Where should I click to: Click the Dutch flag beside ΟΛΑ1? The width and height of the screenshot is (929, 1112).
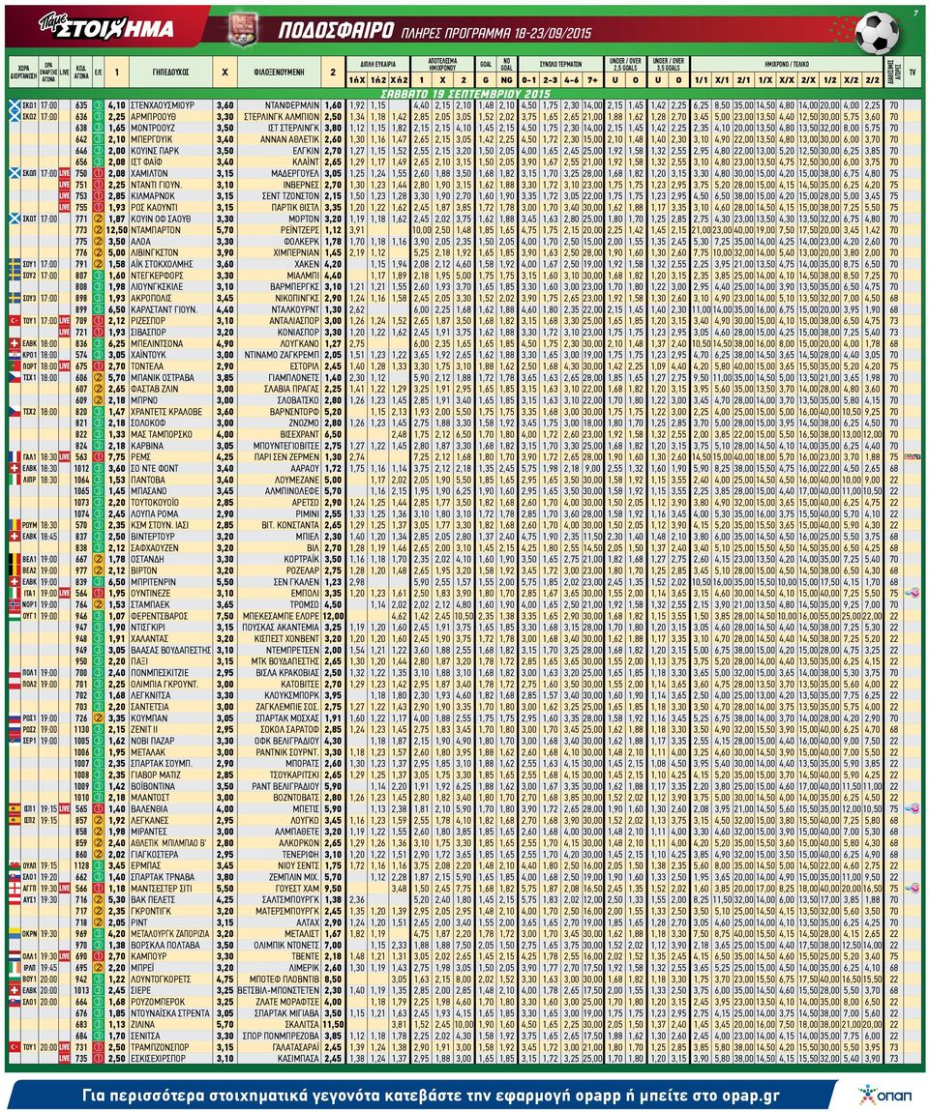[15, 956]
